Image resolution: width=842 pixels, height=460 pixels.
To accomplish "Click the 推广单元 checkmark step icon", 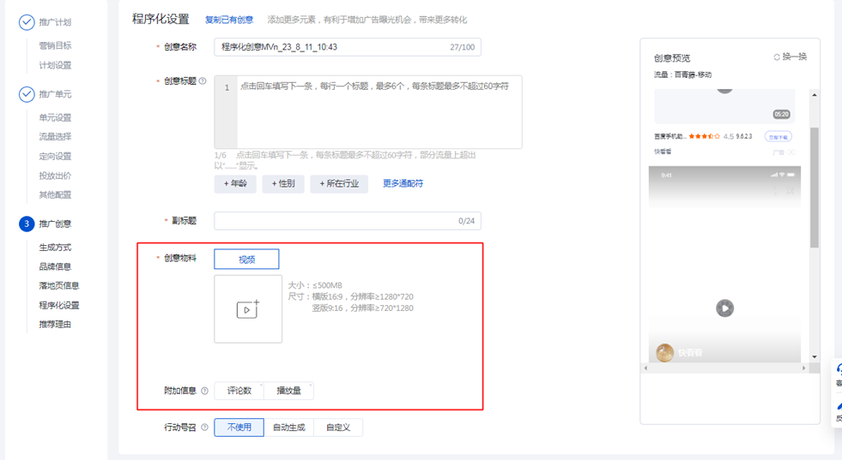I will (x=27, y=94).
